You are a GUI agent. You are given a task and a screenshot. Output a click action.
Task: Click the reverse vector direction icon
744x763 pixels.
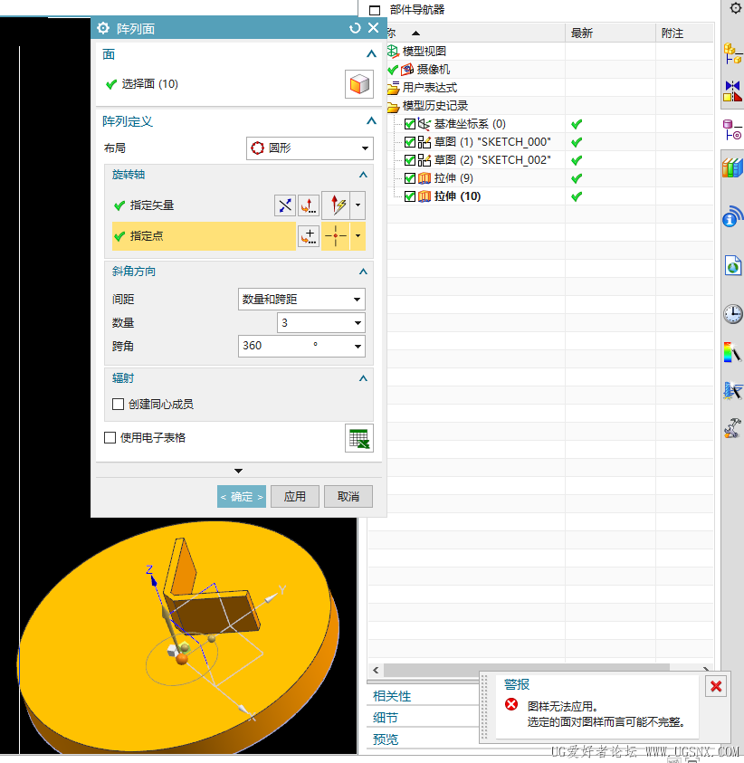pos(285,205)
